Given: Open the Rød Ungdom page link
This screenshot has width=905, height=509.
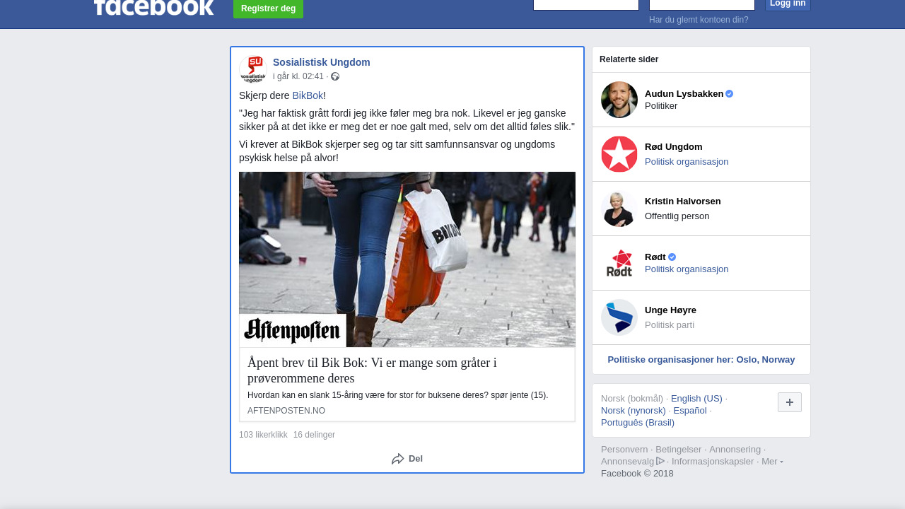Looking at the screenshot, I should tap(674, 147).
